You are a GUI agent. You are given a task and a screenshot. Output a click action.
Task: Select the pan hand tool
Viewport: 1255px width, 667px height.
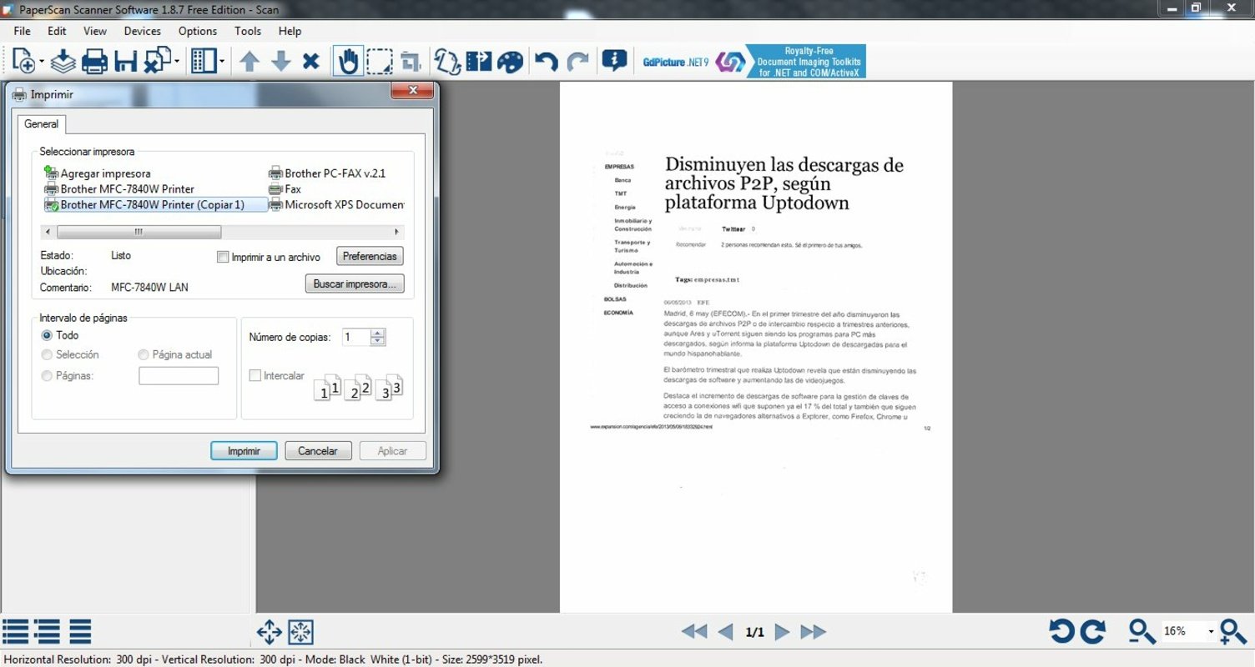348,61
